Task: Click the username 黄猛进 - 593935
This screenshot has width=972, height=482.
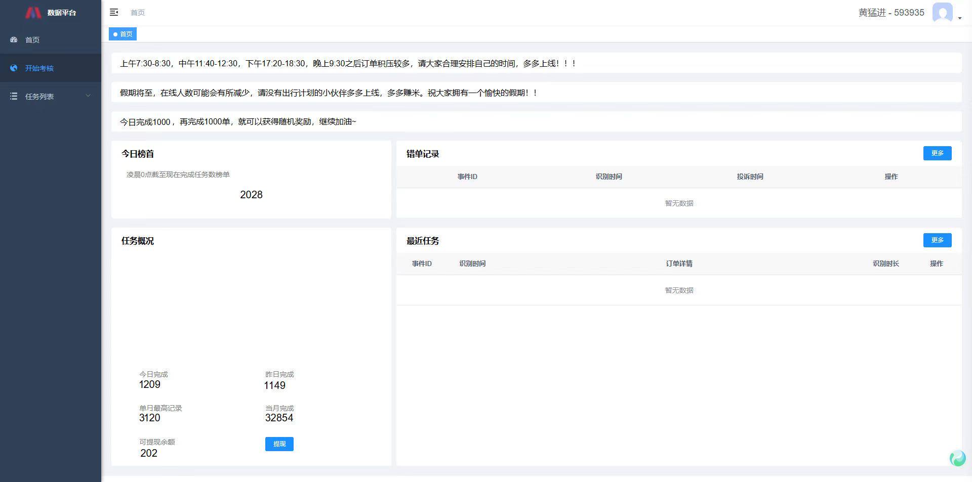Action: [891, 13]
